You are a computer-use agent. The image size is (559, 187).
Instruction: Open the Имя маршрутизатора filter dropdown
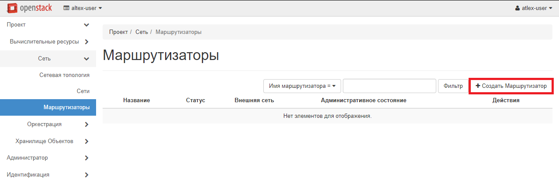click(x=302, y=86)
